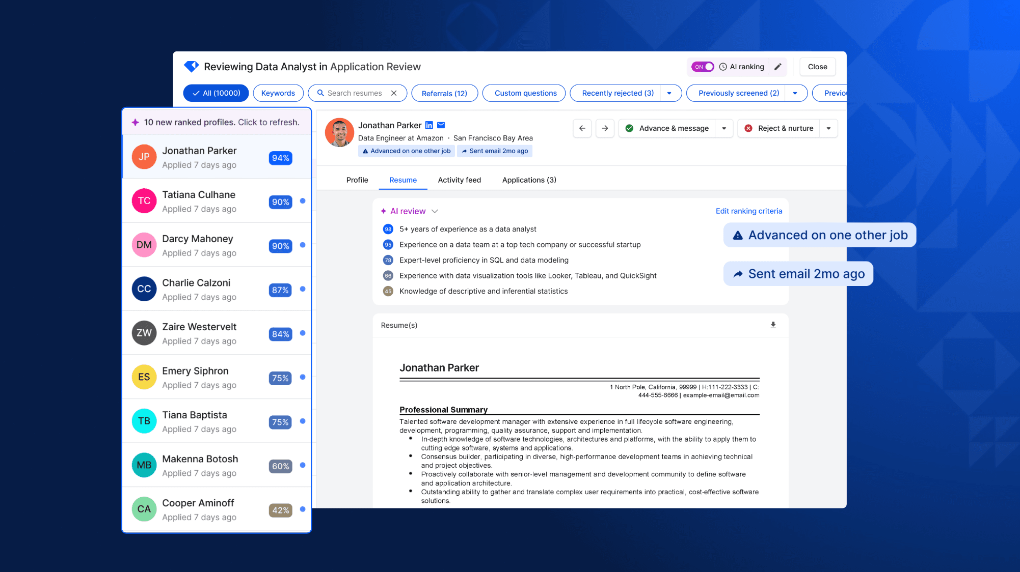This screenshot has height=572, width=1020.
Task: Open the Profile tab
Action: point(357,180)
